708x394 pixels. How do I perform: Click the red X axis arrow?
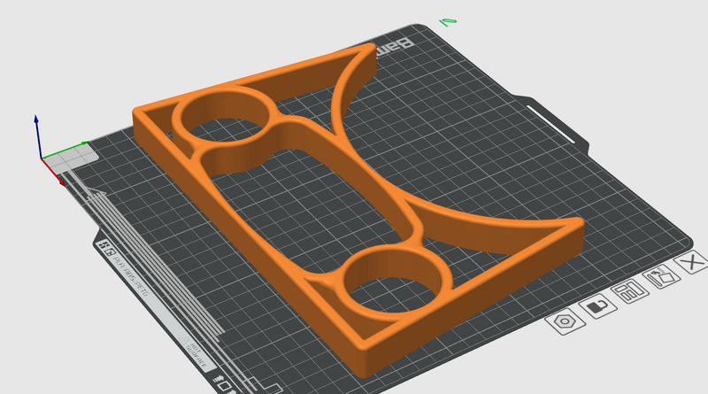click(x=60, y=179)
